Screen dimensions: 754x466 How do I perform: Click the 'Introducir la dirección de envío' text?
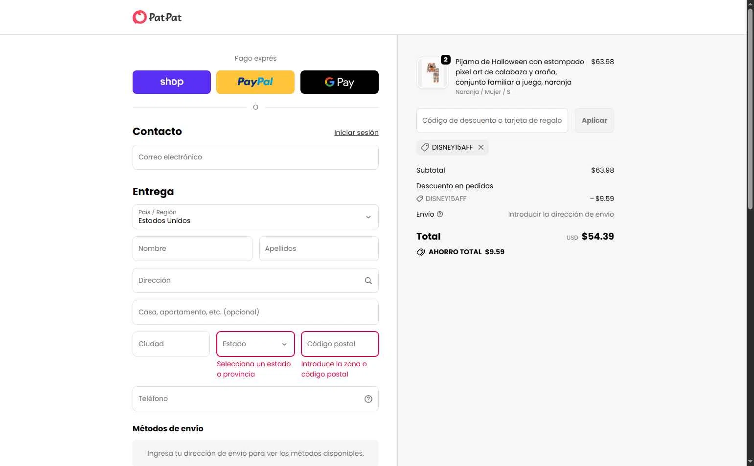[x=561, y=214]
